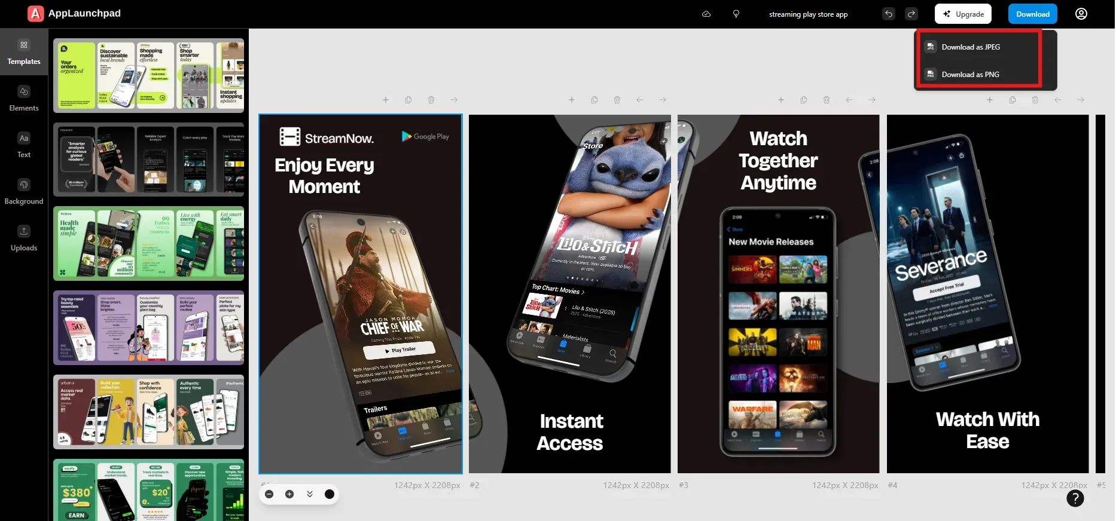
Task: Add a new screen after screen #1
Action: [386, 100]
